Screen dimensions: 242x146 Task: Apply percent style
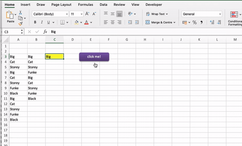click(194, 22)
